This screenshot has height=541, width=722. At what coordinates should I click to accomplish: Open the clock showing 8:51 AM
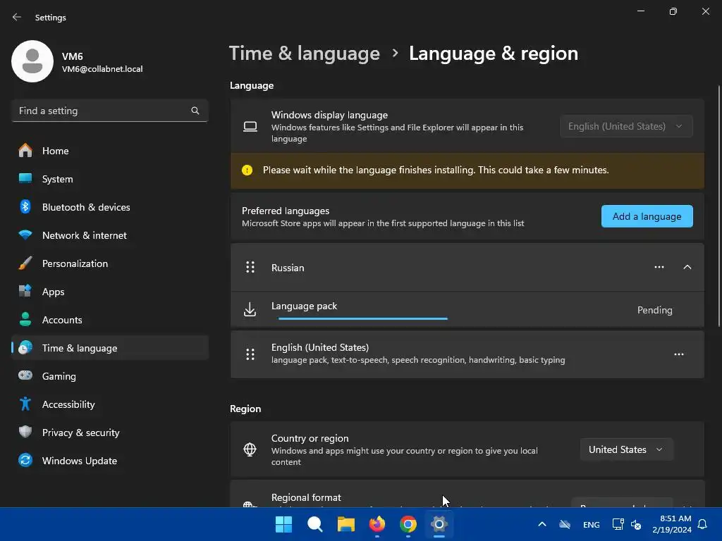[672, 524]
